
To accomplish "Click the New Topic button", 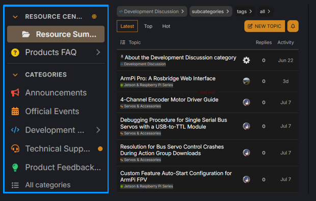I will [265, 26].
